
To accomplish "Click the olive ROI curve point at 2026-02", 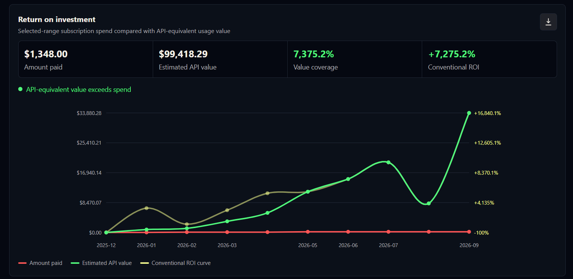I will (x=187, y=224).
